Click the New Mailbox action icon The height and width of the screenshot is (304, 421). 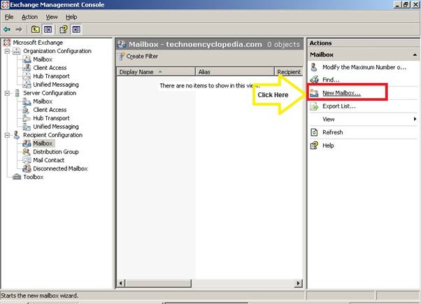pyautogui.click(x=314, y=93)
